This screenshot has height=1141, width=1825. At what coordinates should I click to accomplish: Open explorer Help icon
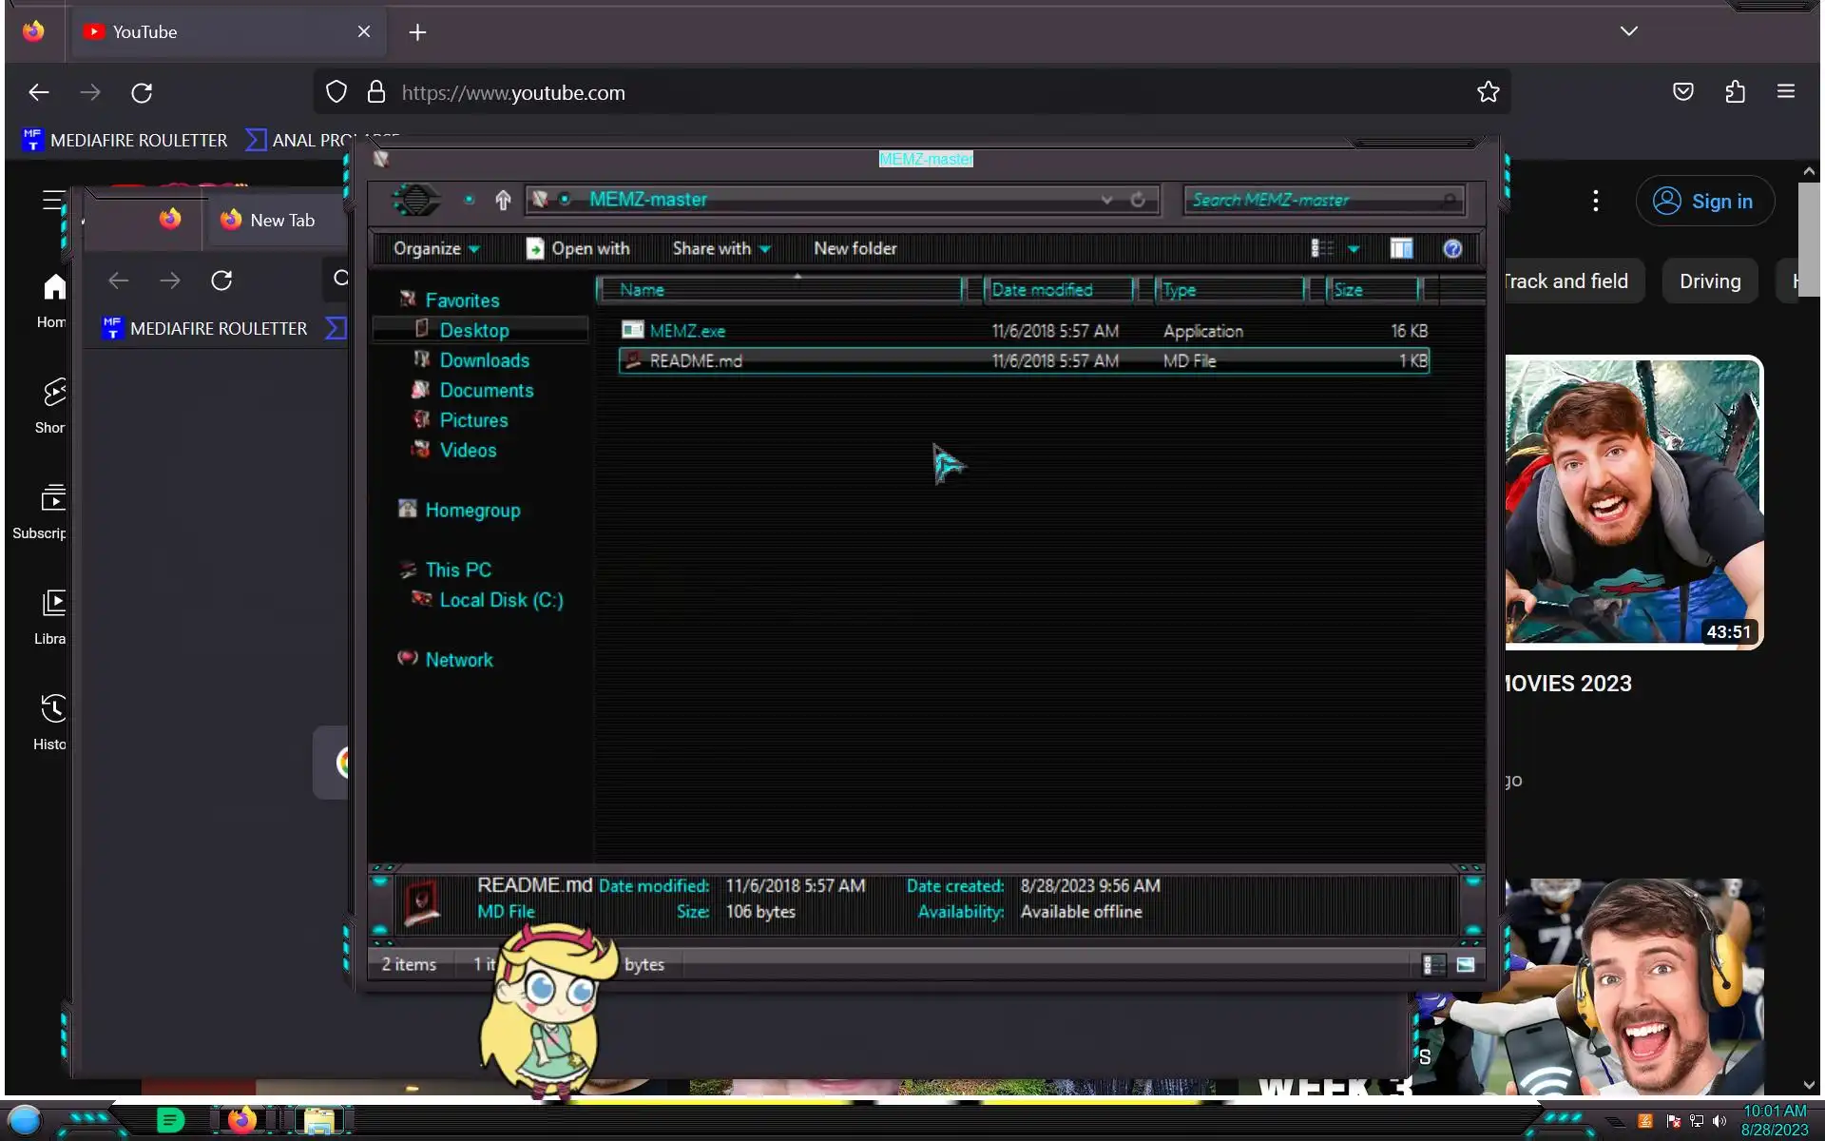point(1451,249)
